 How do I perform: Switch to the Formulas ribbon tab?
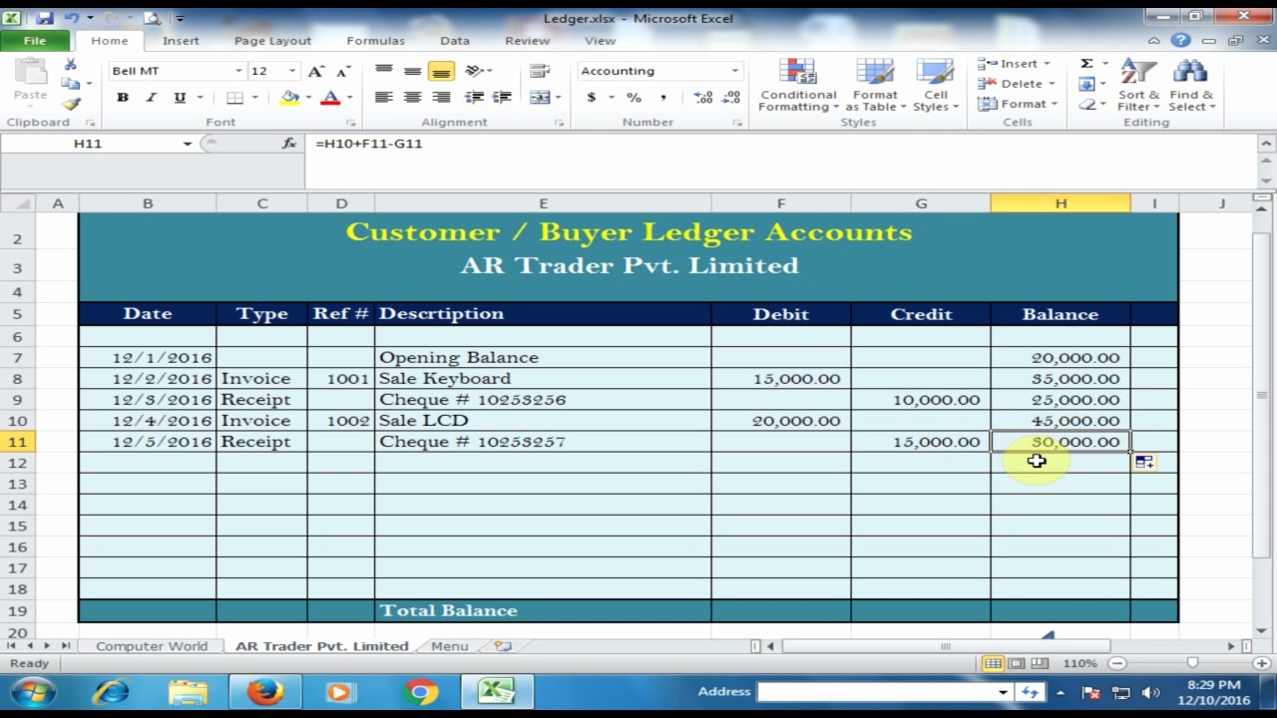point(375,41)
